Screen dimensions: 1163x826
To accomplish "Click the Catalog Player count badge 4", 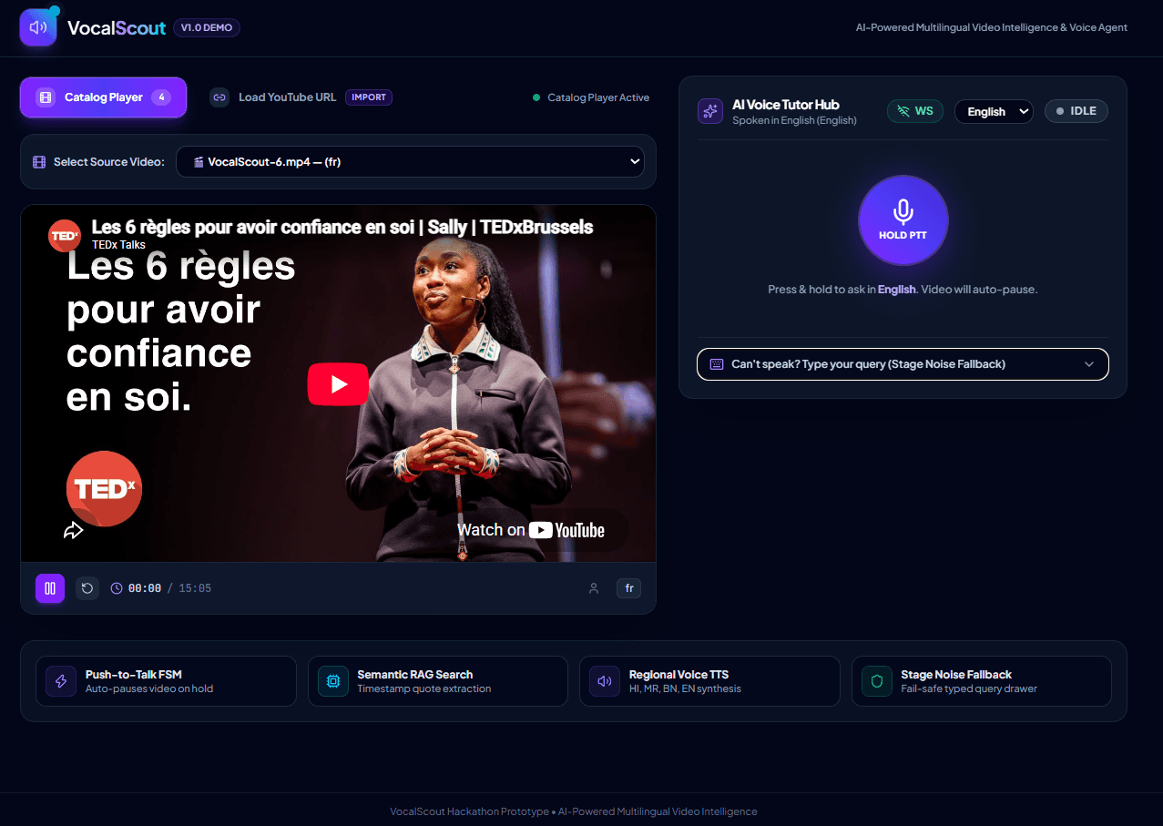I will pyautogui.click(x=161, y=97).
